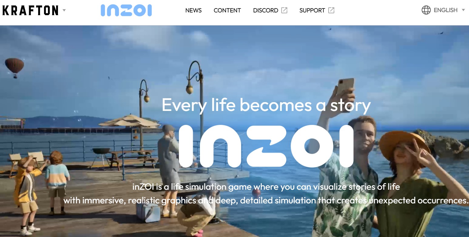The image size is (469, 237).
Task: Click the 'Every life becomes a story' headline
Action: pyautogui.click(x=266, y=105)
